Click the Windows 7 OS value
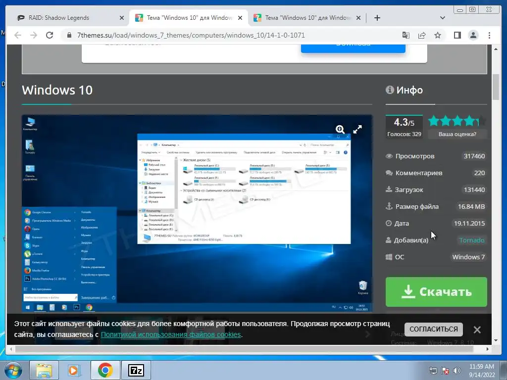 point(468,257)
